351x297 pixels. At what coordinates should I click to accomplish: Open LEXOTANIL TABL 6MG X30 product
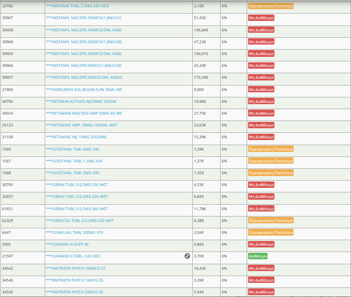coord(72,149)
